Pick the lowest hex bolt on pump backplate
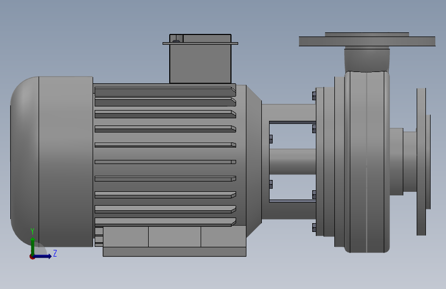Screen dimensions: 446x289 pyautogui.click(x=314, y=228)
